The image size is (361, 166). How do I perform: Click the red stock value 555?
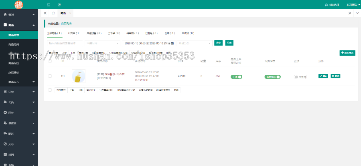tap(217, 76)
